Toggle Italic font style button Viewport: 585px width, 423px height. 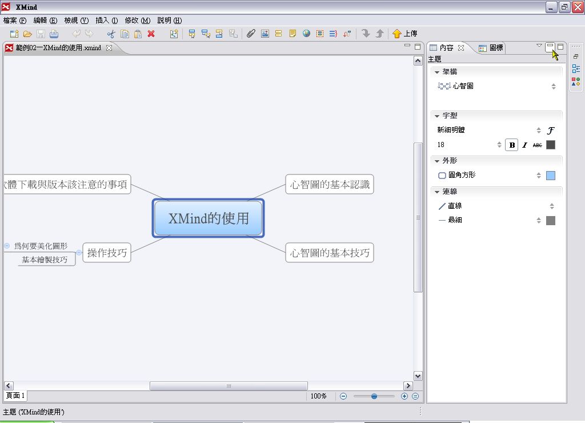(524, 145)
